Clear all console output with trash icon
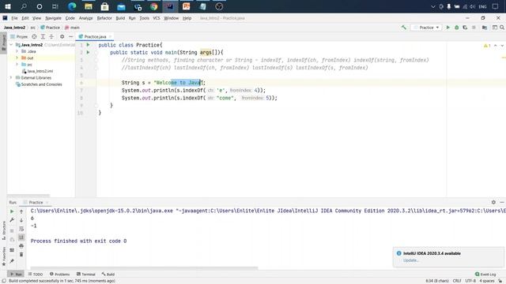 (21, 254)
